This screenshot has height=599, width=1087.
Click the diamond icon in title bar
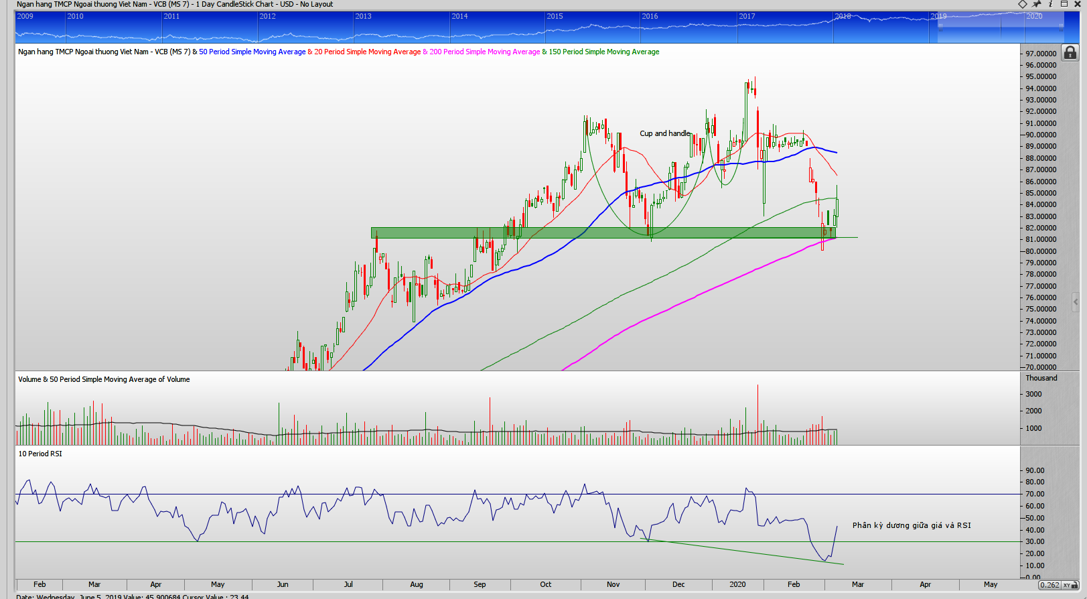1023,4
